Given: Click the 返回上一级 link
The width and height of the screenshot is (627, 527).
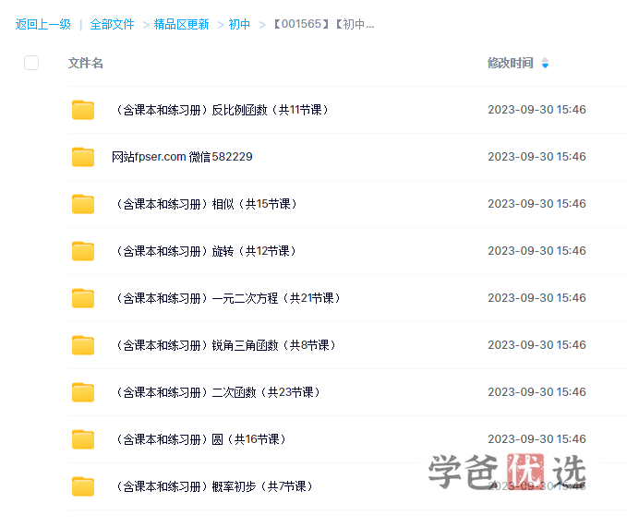Looking at the screenshot, I should point(43,24).
